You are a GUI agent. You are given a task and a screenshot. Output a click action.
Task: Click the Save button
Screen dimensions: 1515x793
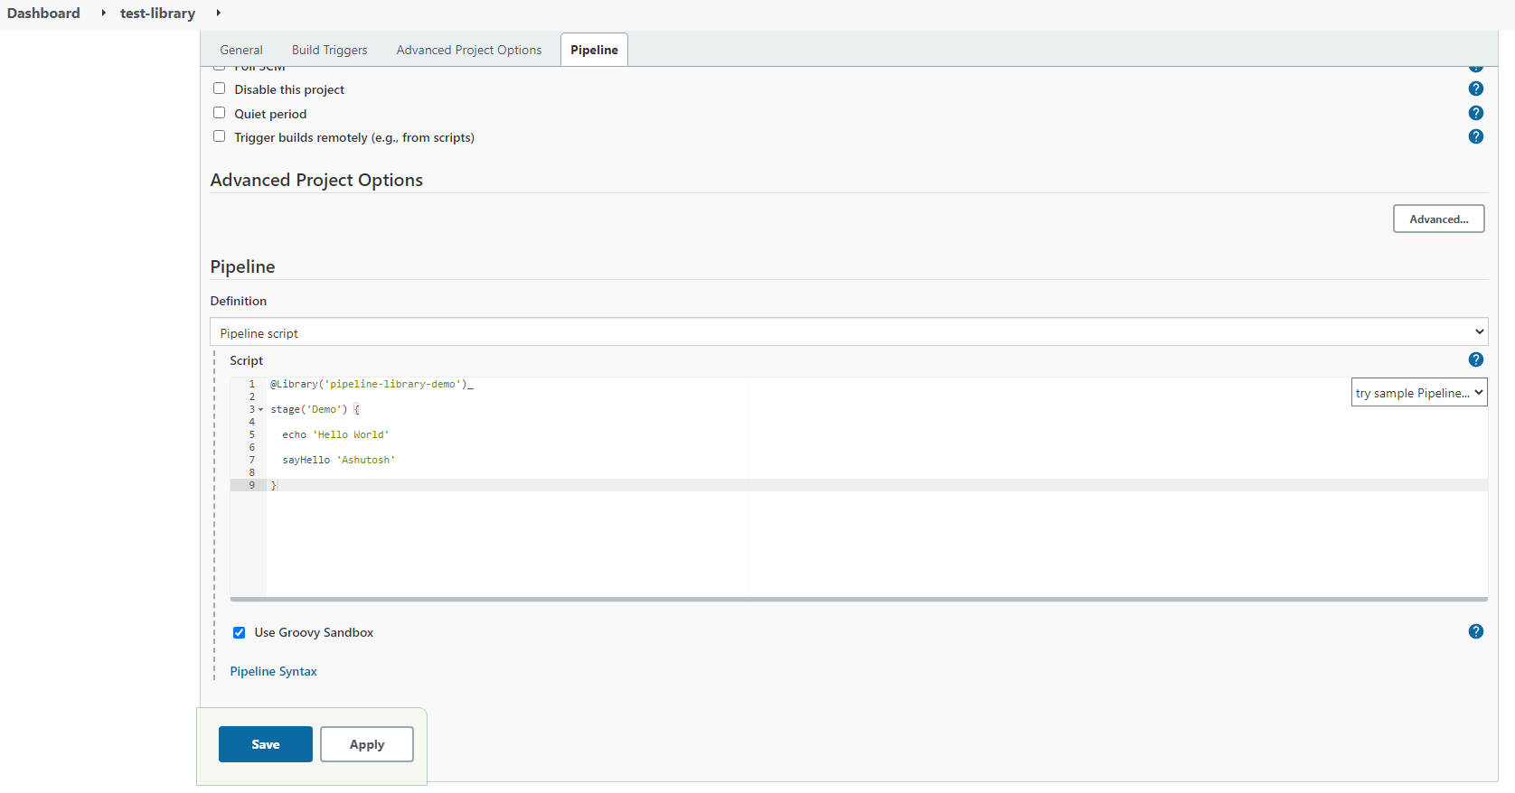pyautogui.click(x=266, y=744)
